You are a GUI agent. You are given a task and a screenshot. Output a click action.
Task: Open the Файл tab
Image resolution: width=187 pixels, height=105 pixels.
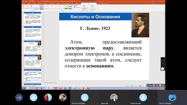24,3
